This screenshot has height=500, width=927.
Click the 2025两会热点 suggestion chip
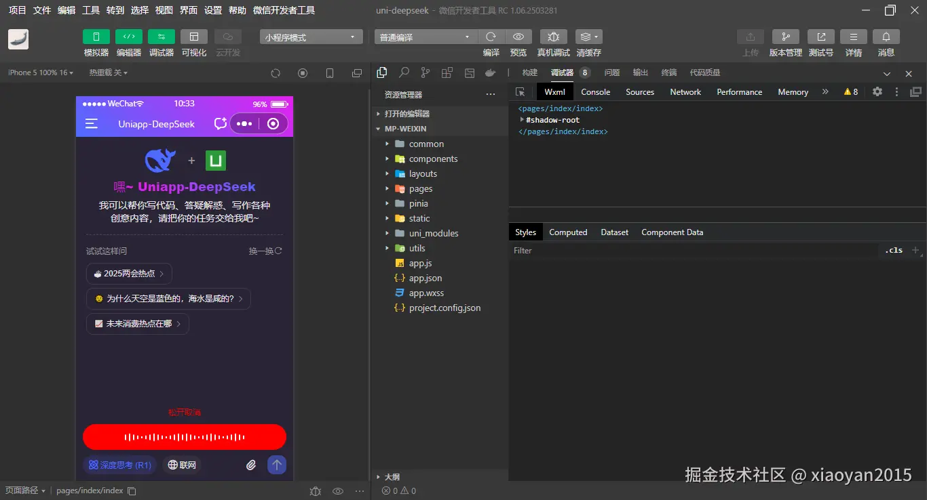click(129, 274)
